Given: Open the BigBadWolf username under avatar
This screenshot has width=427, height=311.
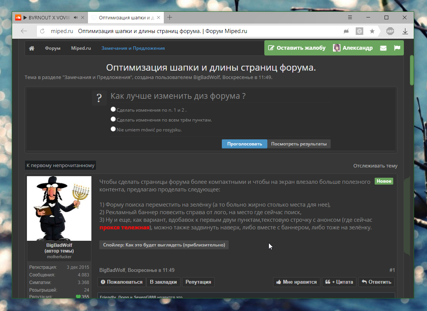Looking at the screenshot, I should tap(59, 245).
